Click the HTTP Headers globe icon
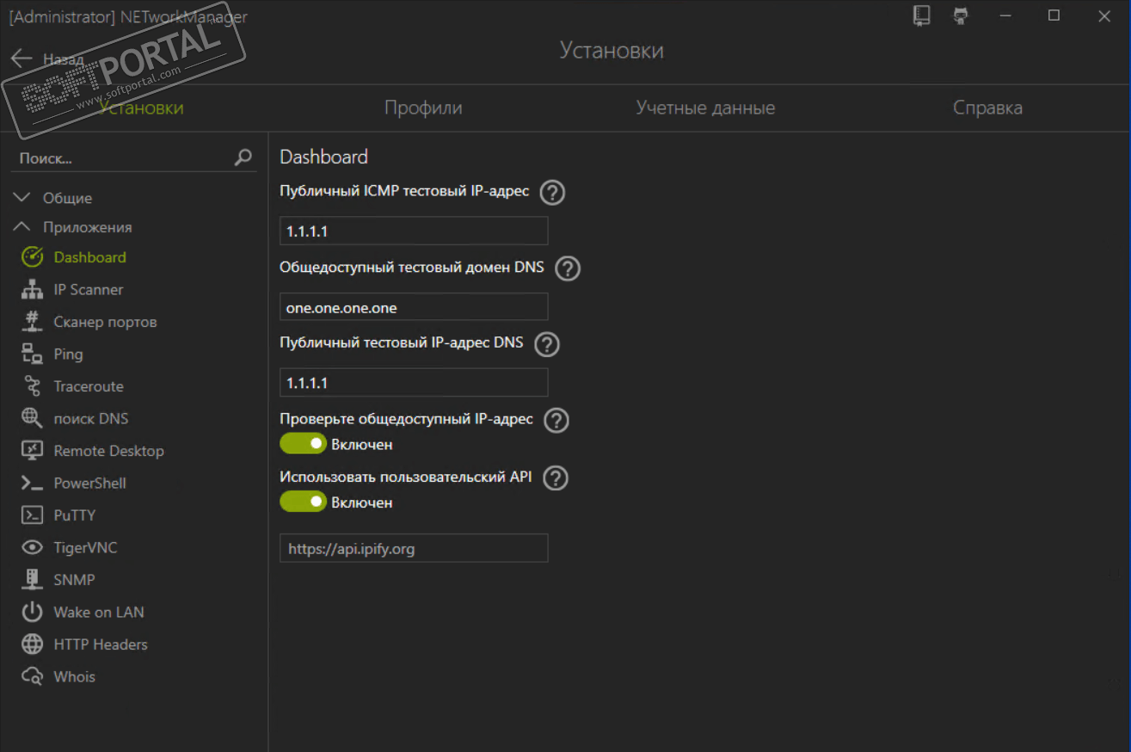The image size is (1131, 752). click(32, 644)
